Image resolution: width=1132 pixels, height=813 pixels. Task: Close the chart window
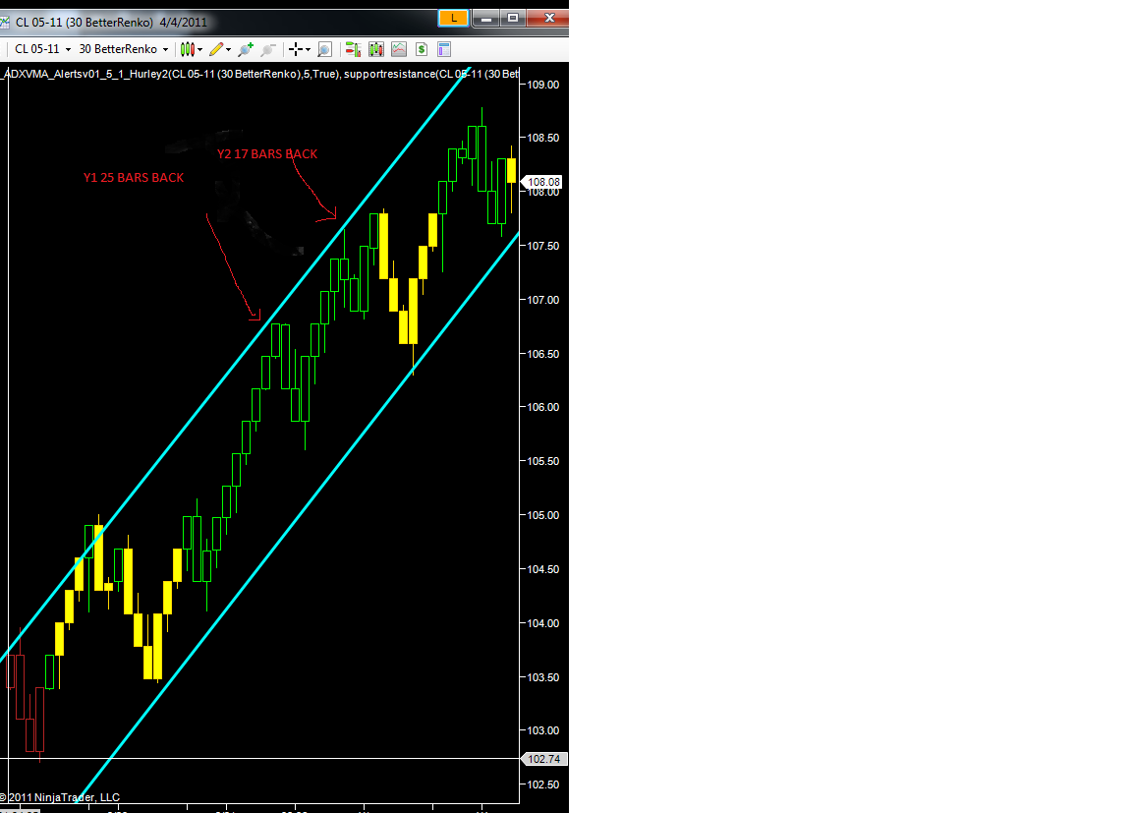tap(549, 18)
